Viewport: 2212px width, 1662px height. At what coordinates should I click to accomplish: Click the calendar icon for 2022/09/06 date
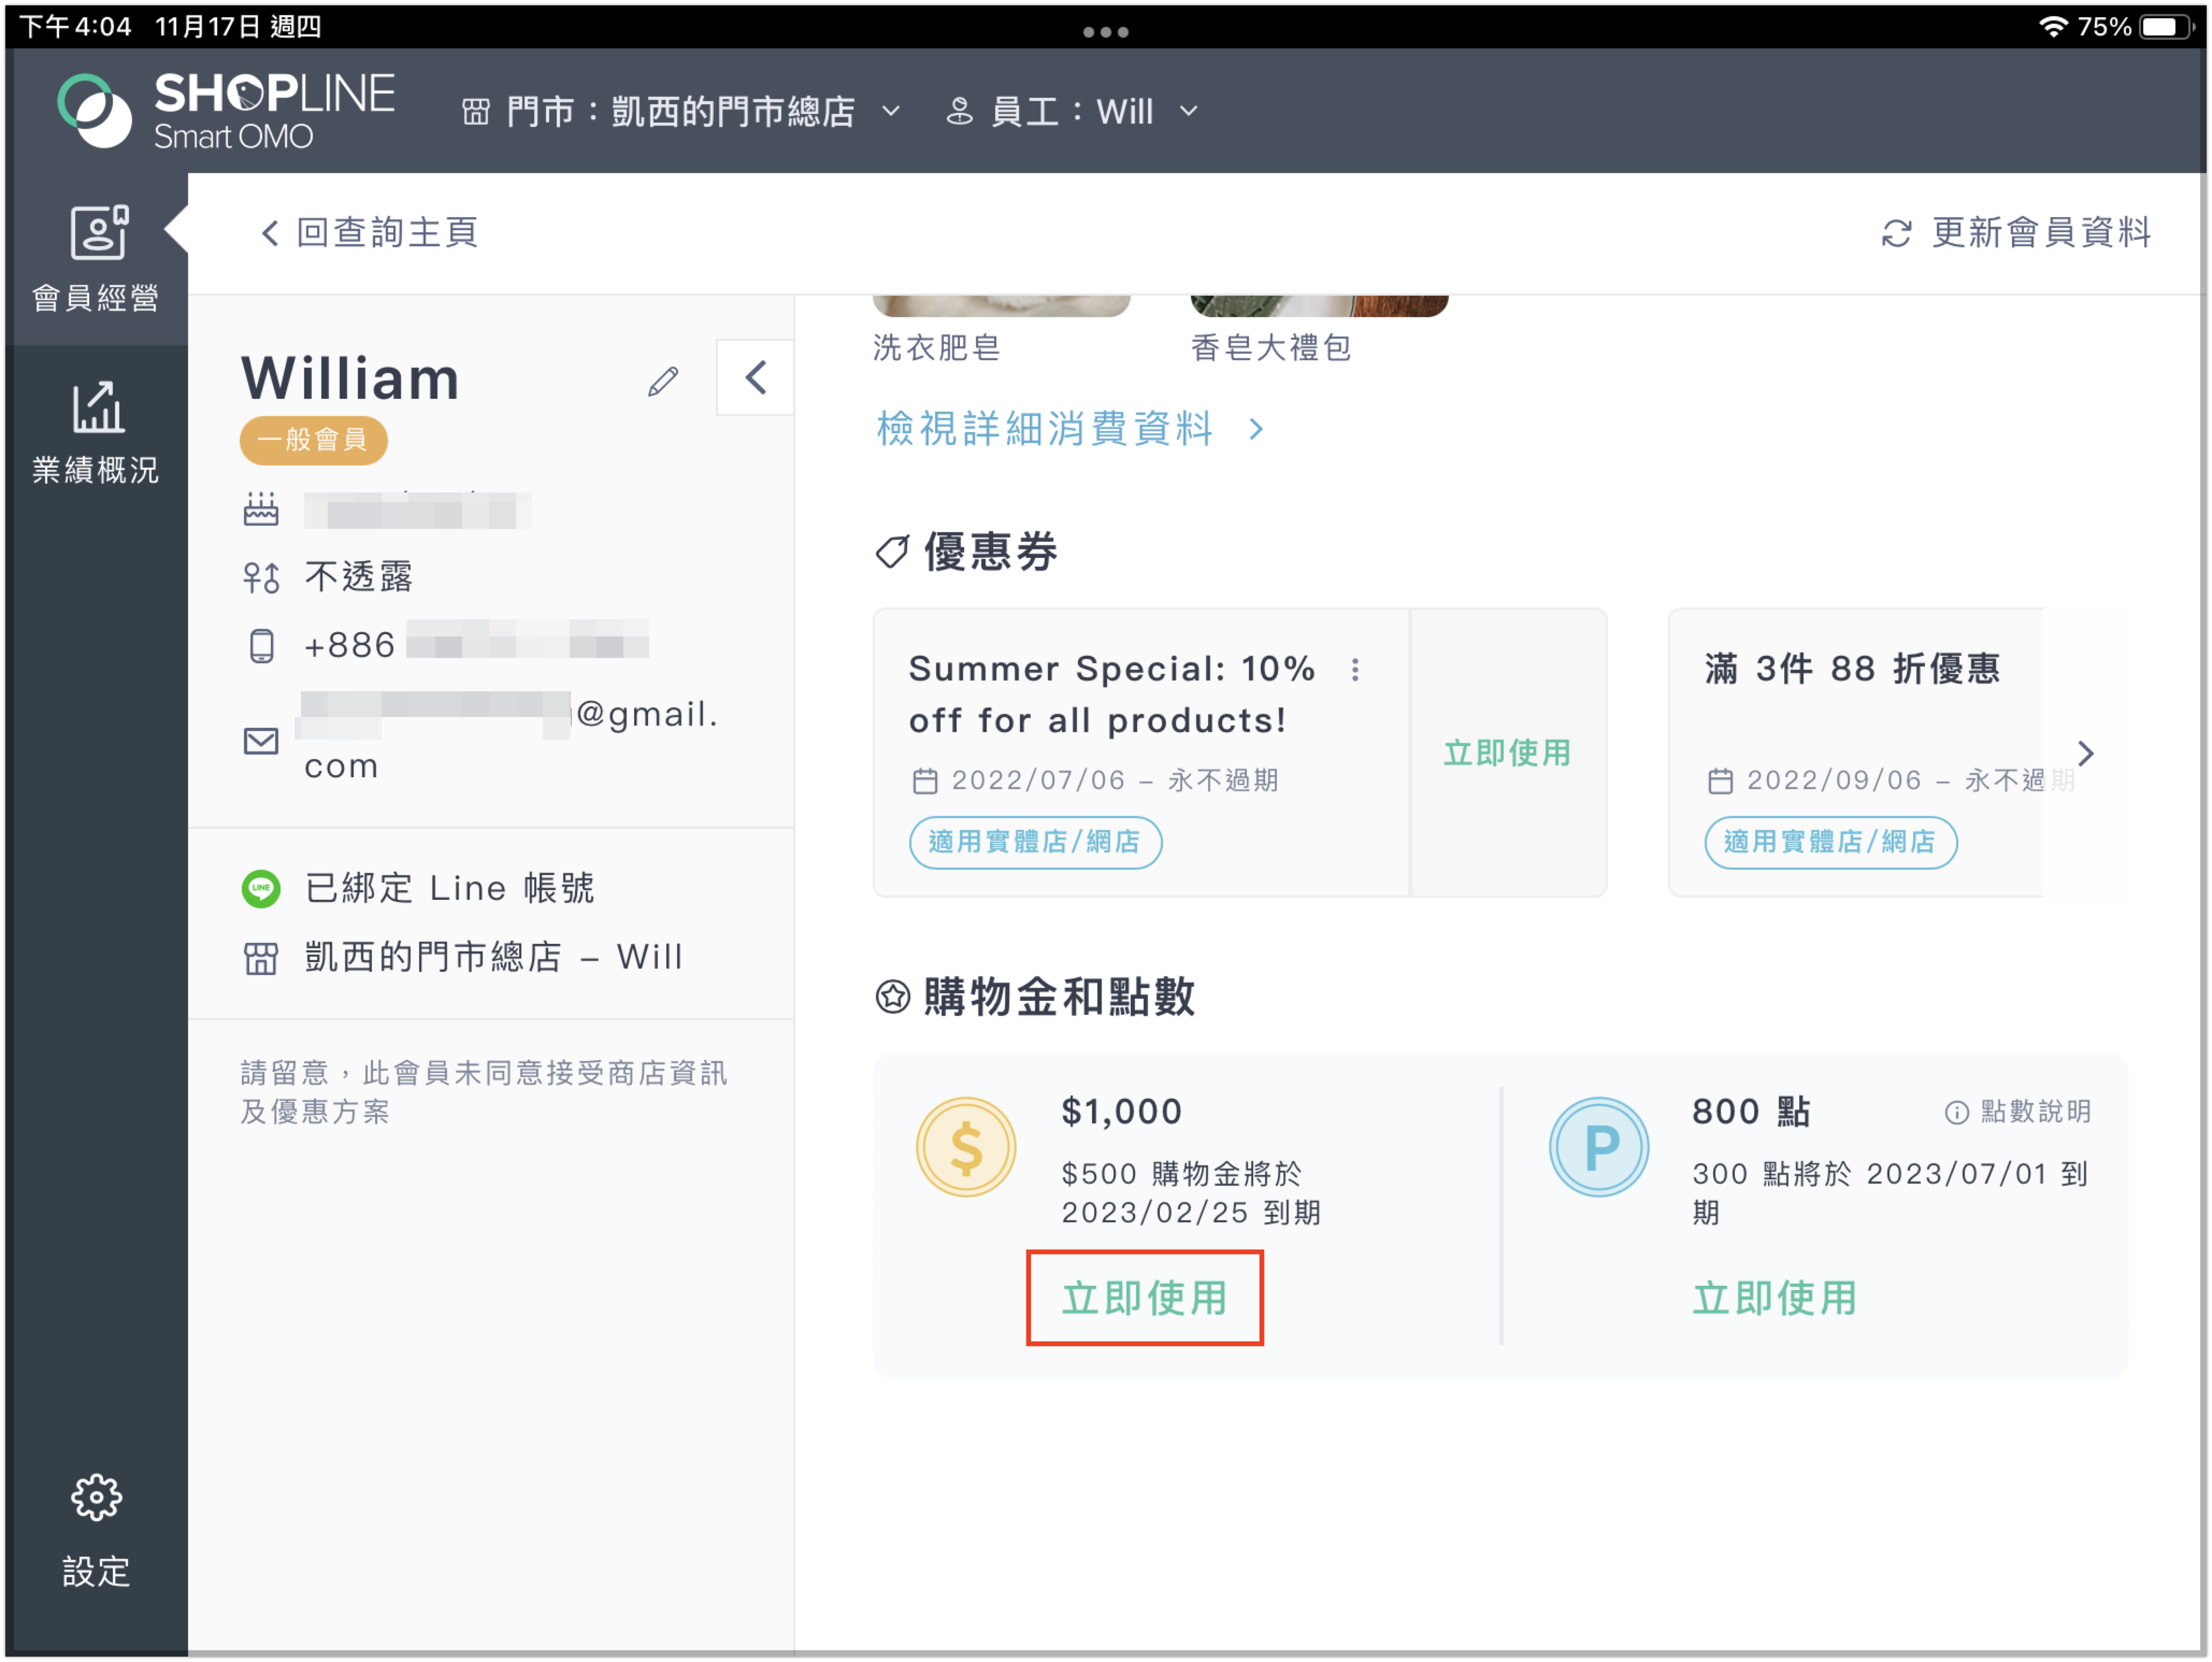(x=1720, y=780)
